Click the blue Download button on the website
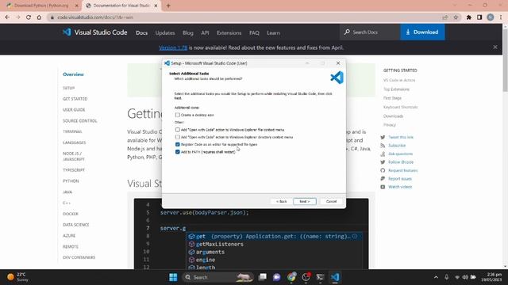The image size is (508, 285). tap(422, 32)
